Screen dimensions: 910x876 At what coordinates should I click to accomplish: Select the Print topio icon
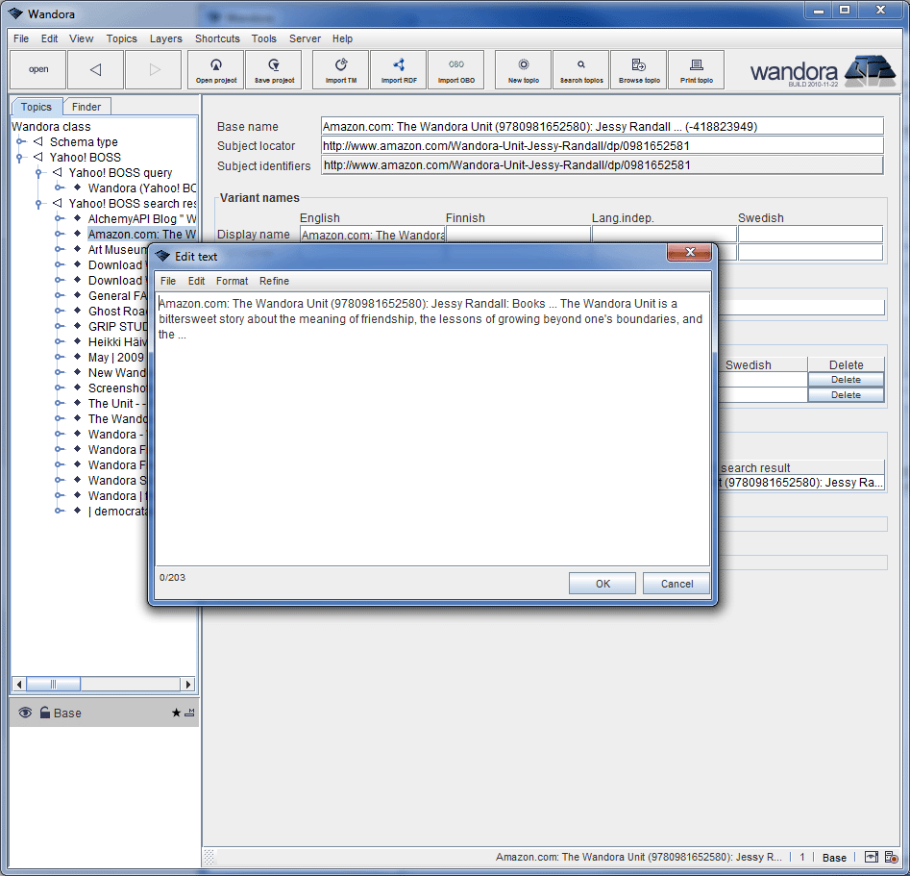tap(696, 69)
